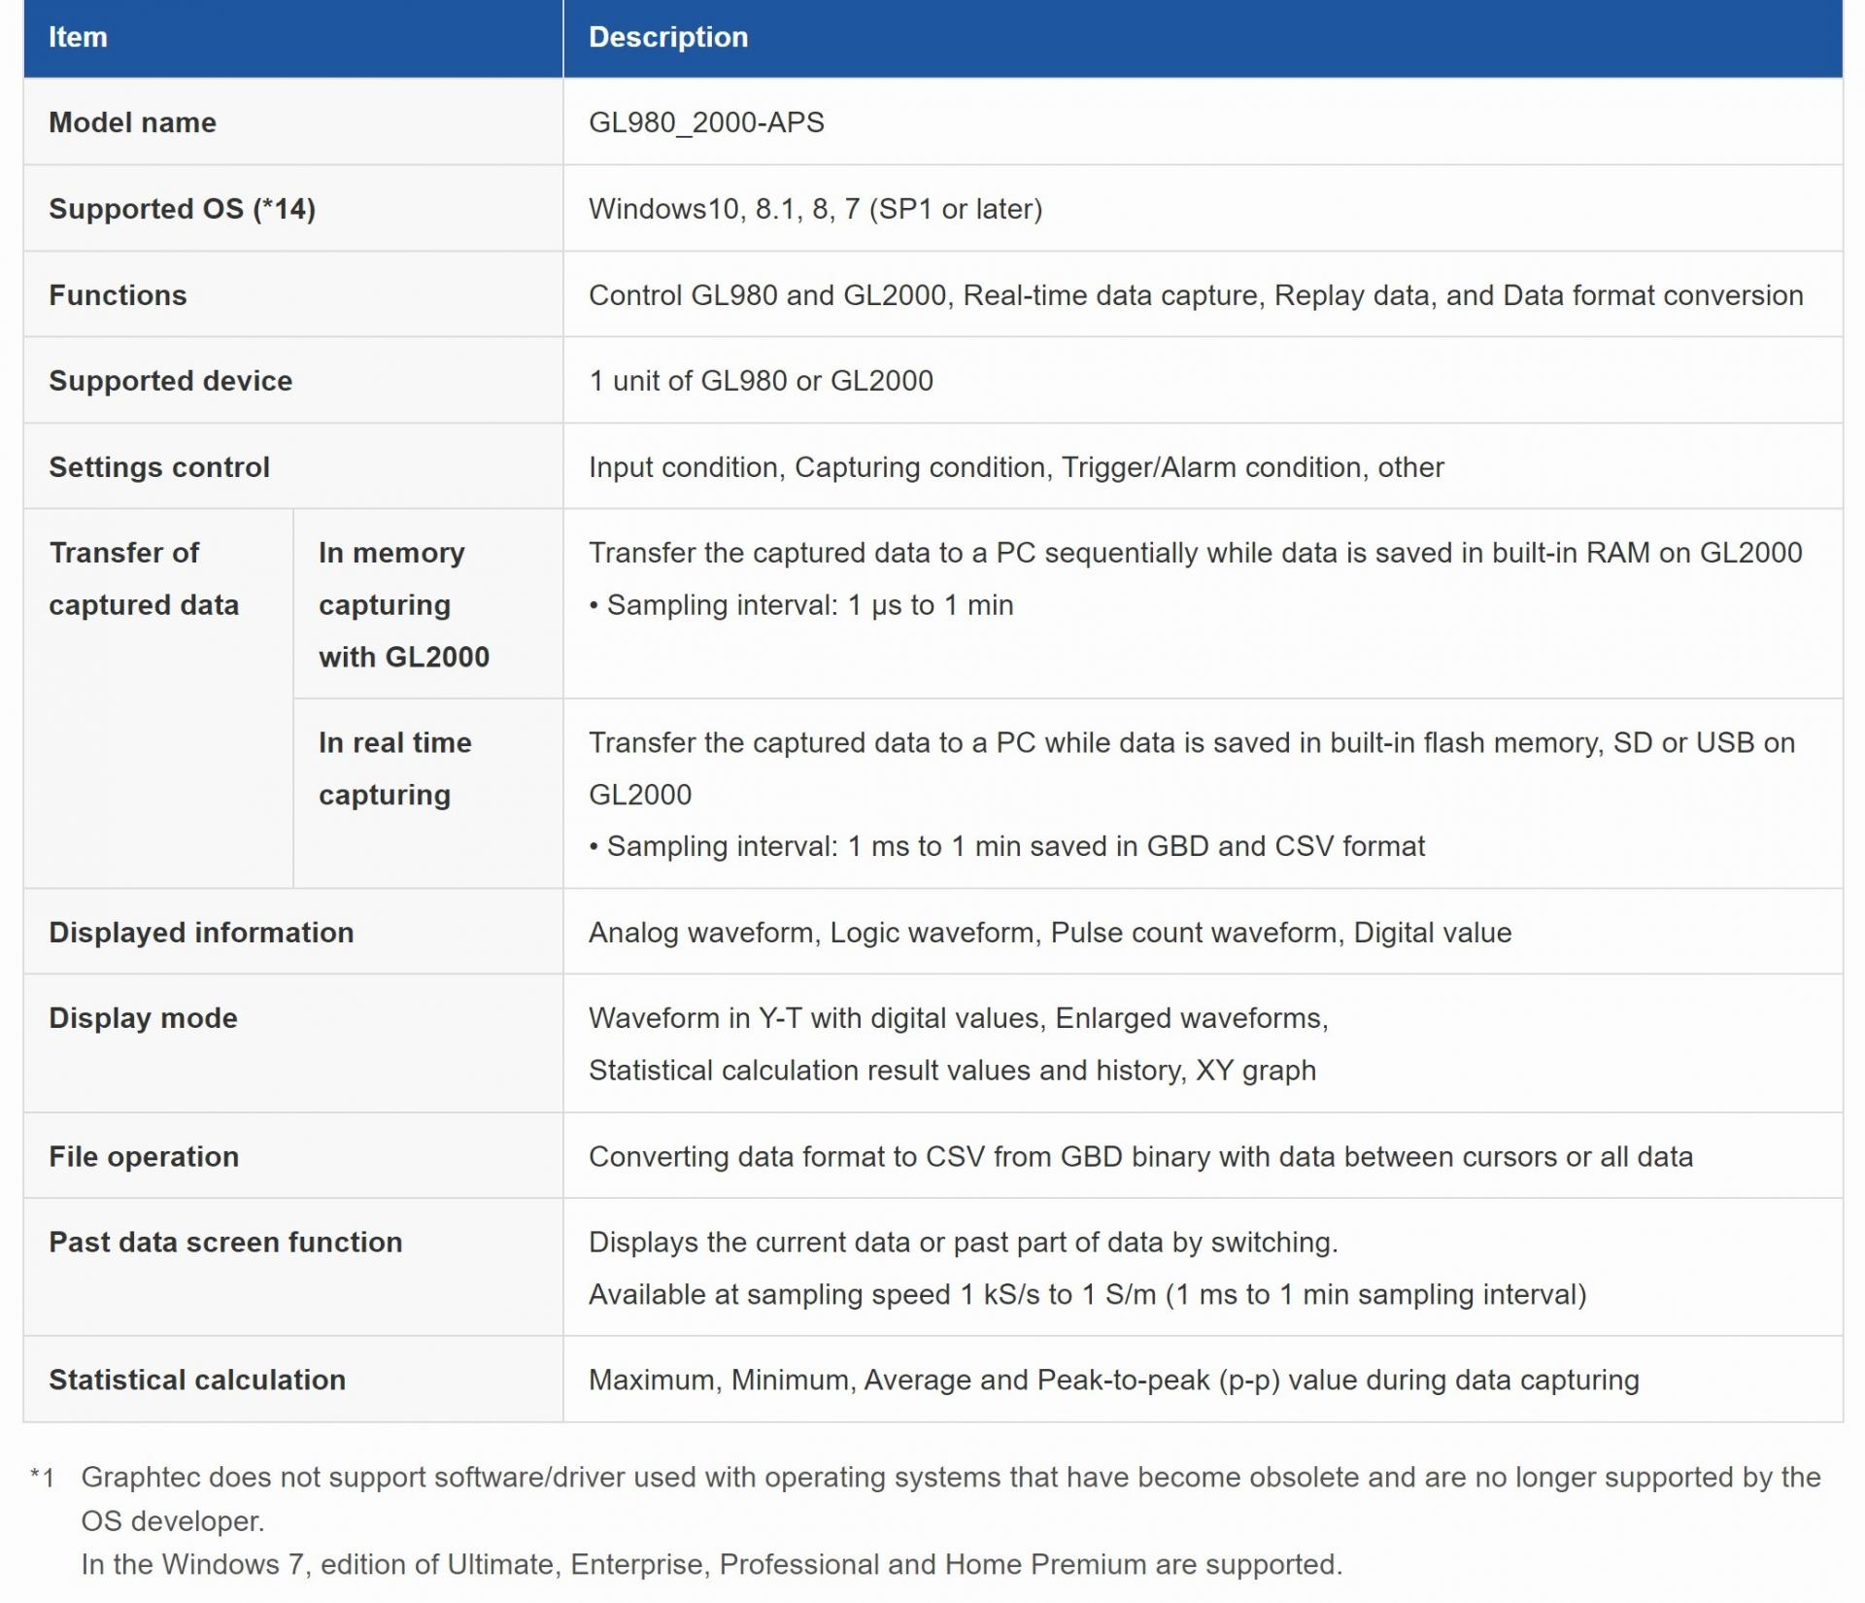Select the "Model name" row label
The height and width of the screenshot is (1603, 1865).
click(x=132, y=122)
